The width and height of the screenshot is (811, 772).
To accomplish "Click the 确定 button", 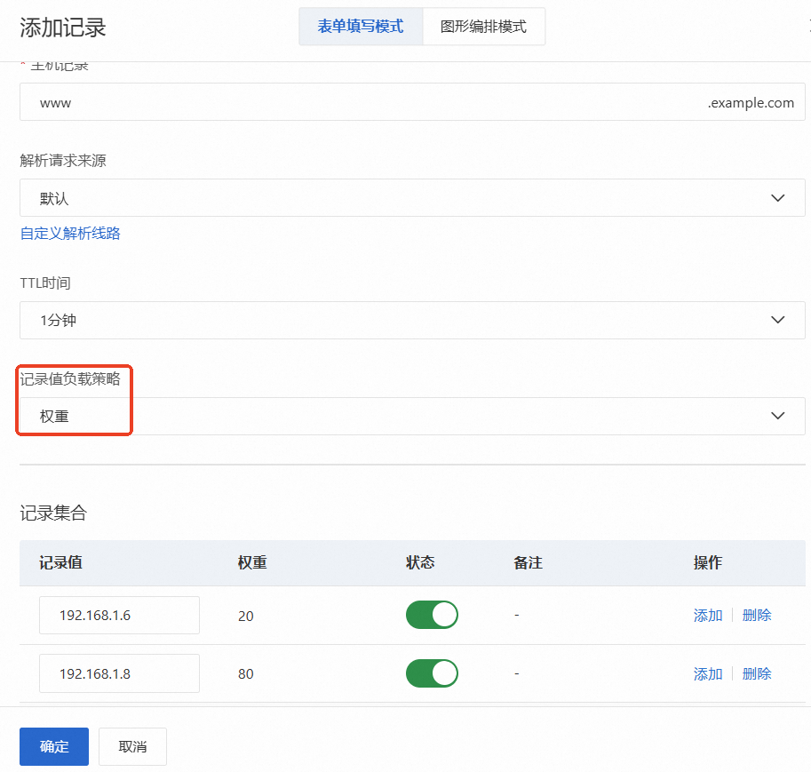I will point(54,746).
